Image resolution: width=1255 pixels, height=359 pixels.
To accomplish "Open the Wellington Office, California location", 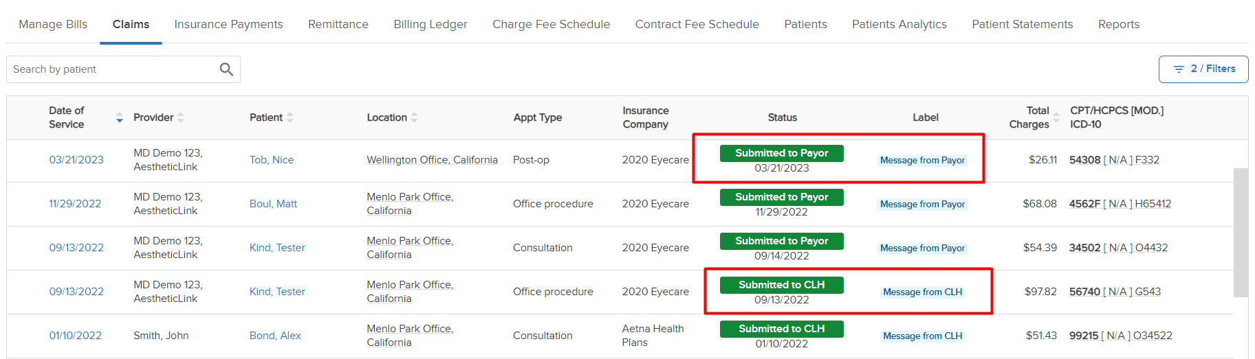I will point(432,160).
